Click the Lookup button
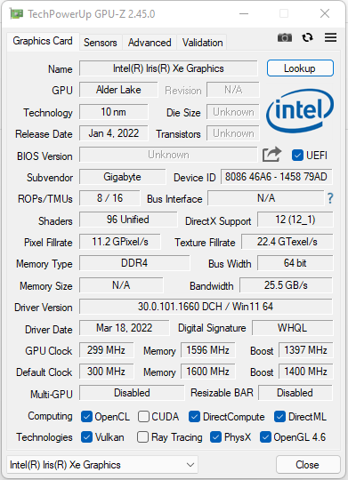 [300, 68]
